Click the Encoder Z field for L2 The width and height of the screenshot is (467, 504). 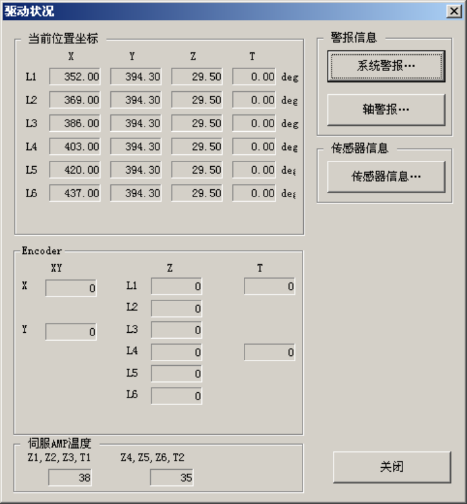pos(177,308)
